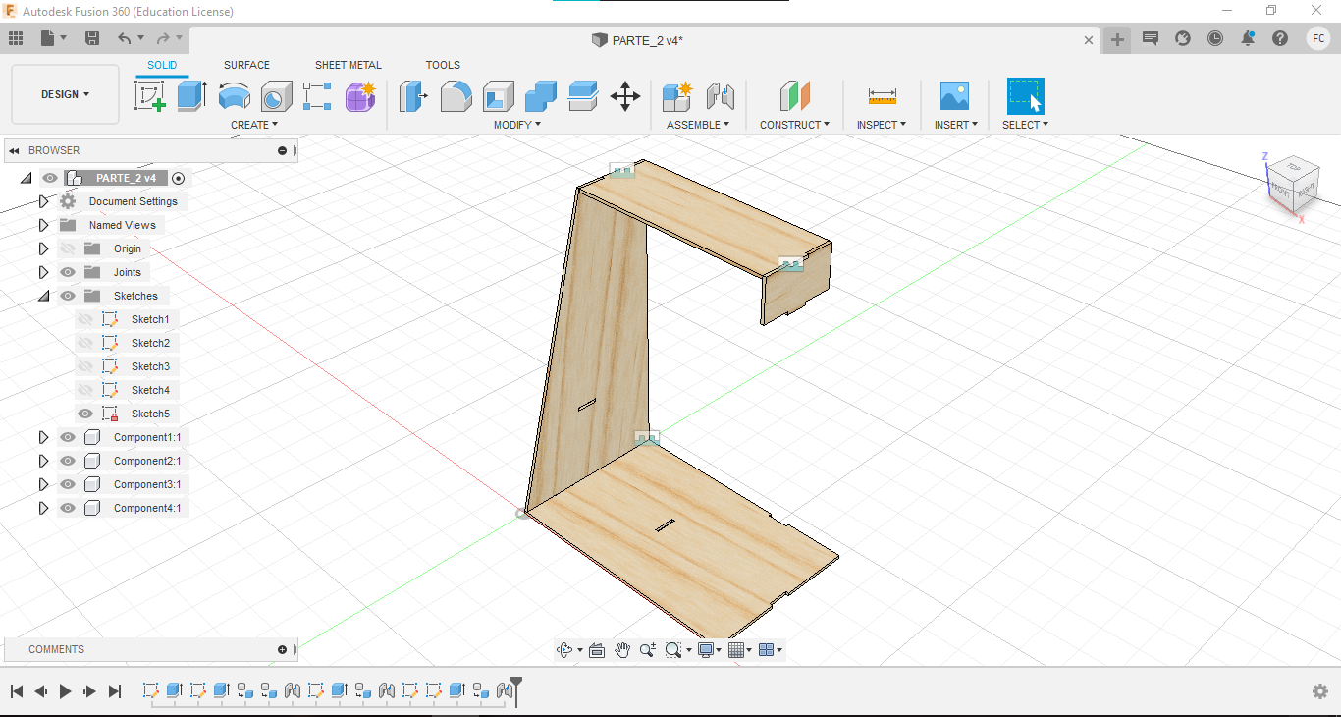Select the Revolve tool

(234, 96)
